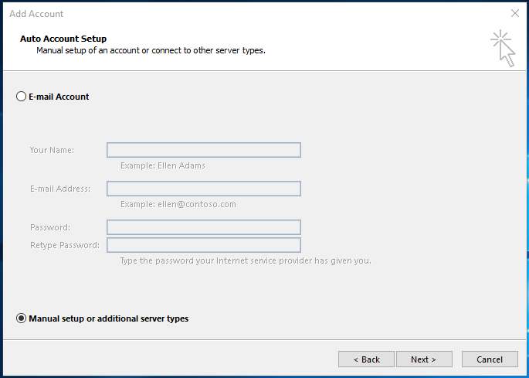Viewport: 529px width, 378px height.
Task: Close the Add Account dialog with X
Action: (x=515, y=13)
